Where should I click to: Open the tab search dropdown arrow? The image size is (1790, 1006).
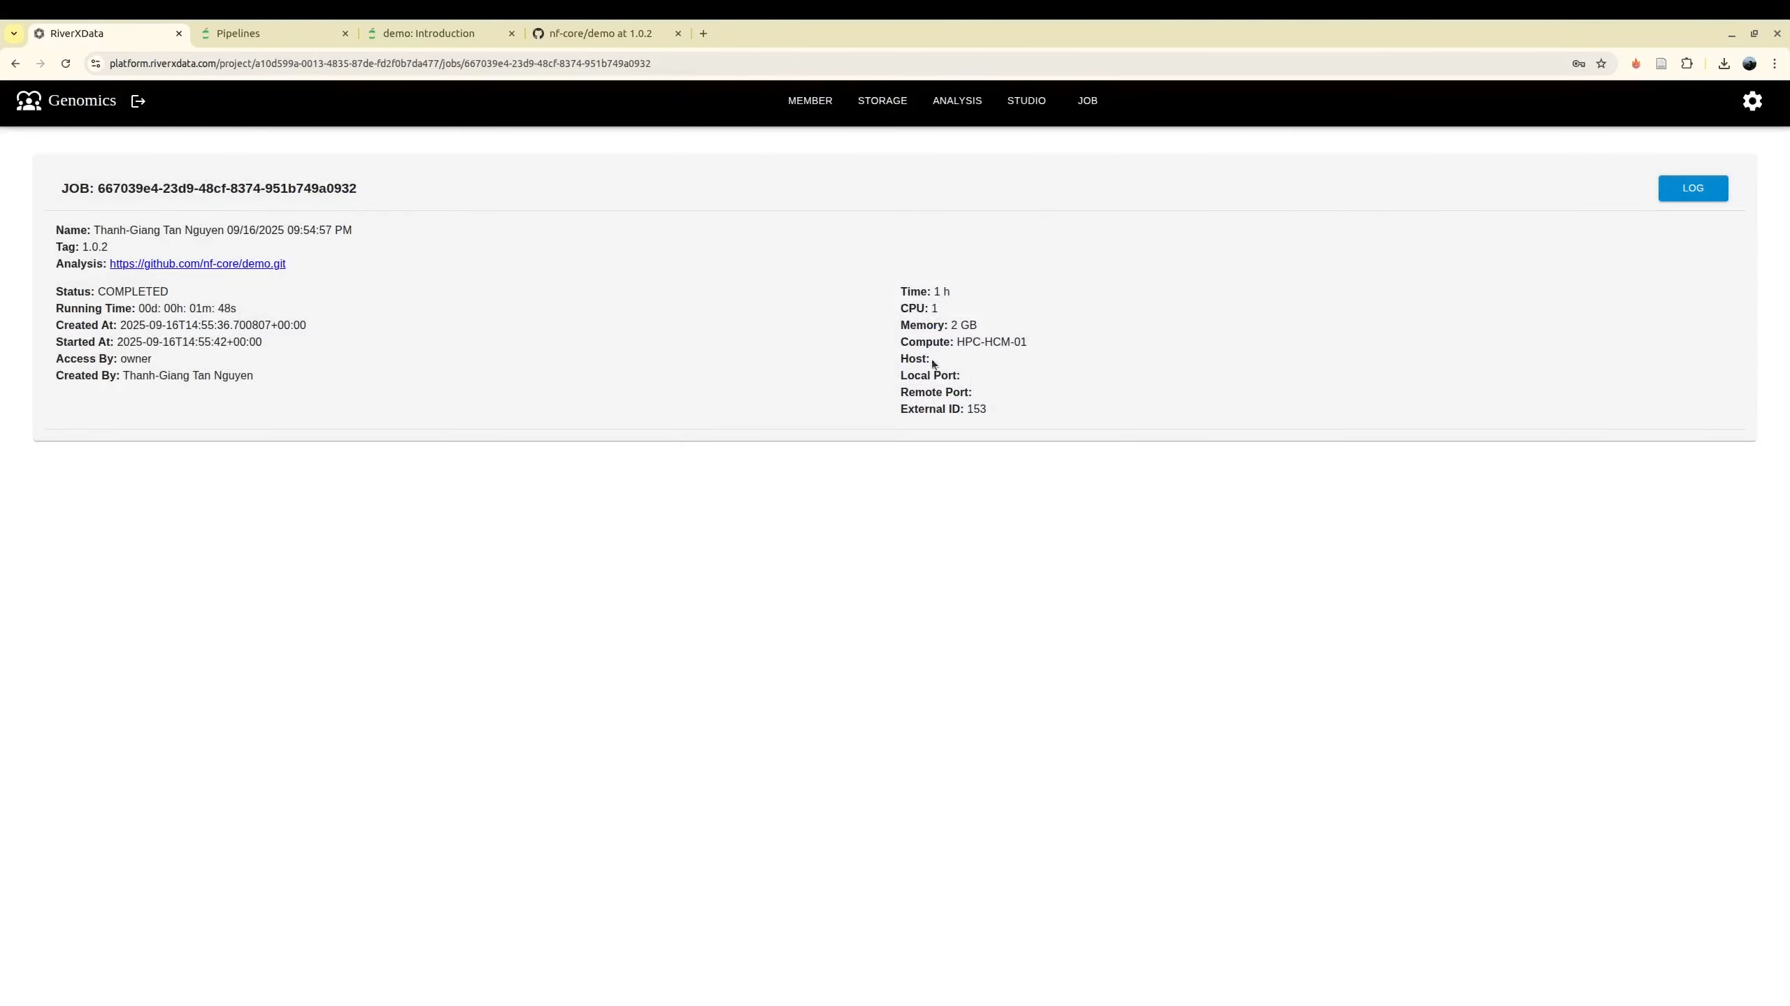(x=14, y=34)
